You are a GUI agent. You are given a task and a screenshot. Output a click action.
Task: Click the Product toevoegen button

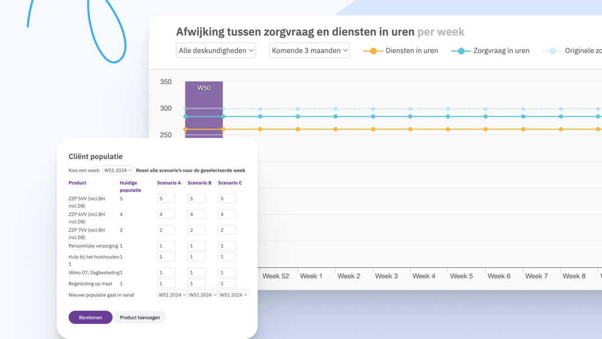[x=139, y=317]
